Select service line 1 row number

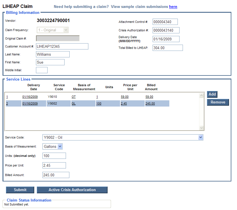tap(7, 97)
